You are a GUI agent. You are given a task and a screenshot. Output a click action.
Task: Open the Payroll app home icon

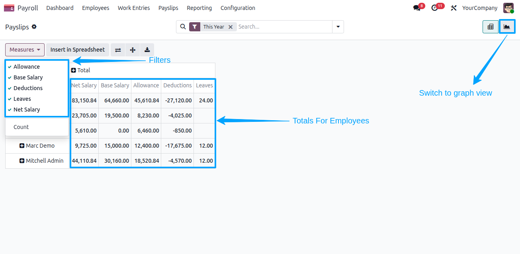9,8
